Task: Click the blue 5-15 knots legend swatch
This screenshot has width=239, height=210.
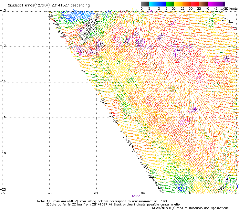Action: pos(157,4)
